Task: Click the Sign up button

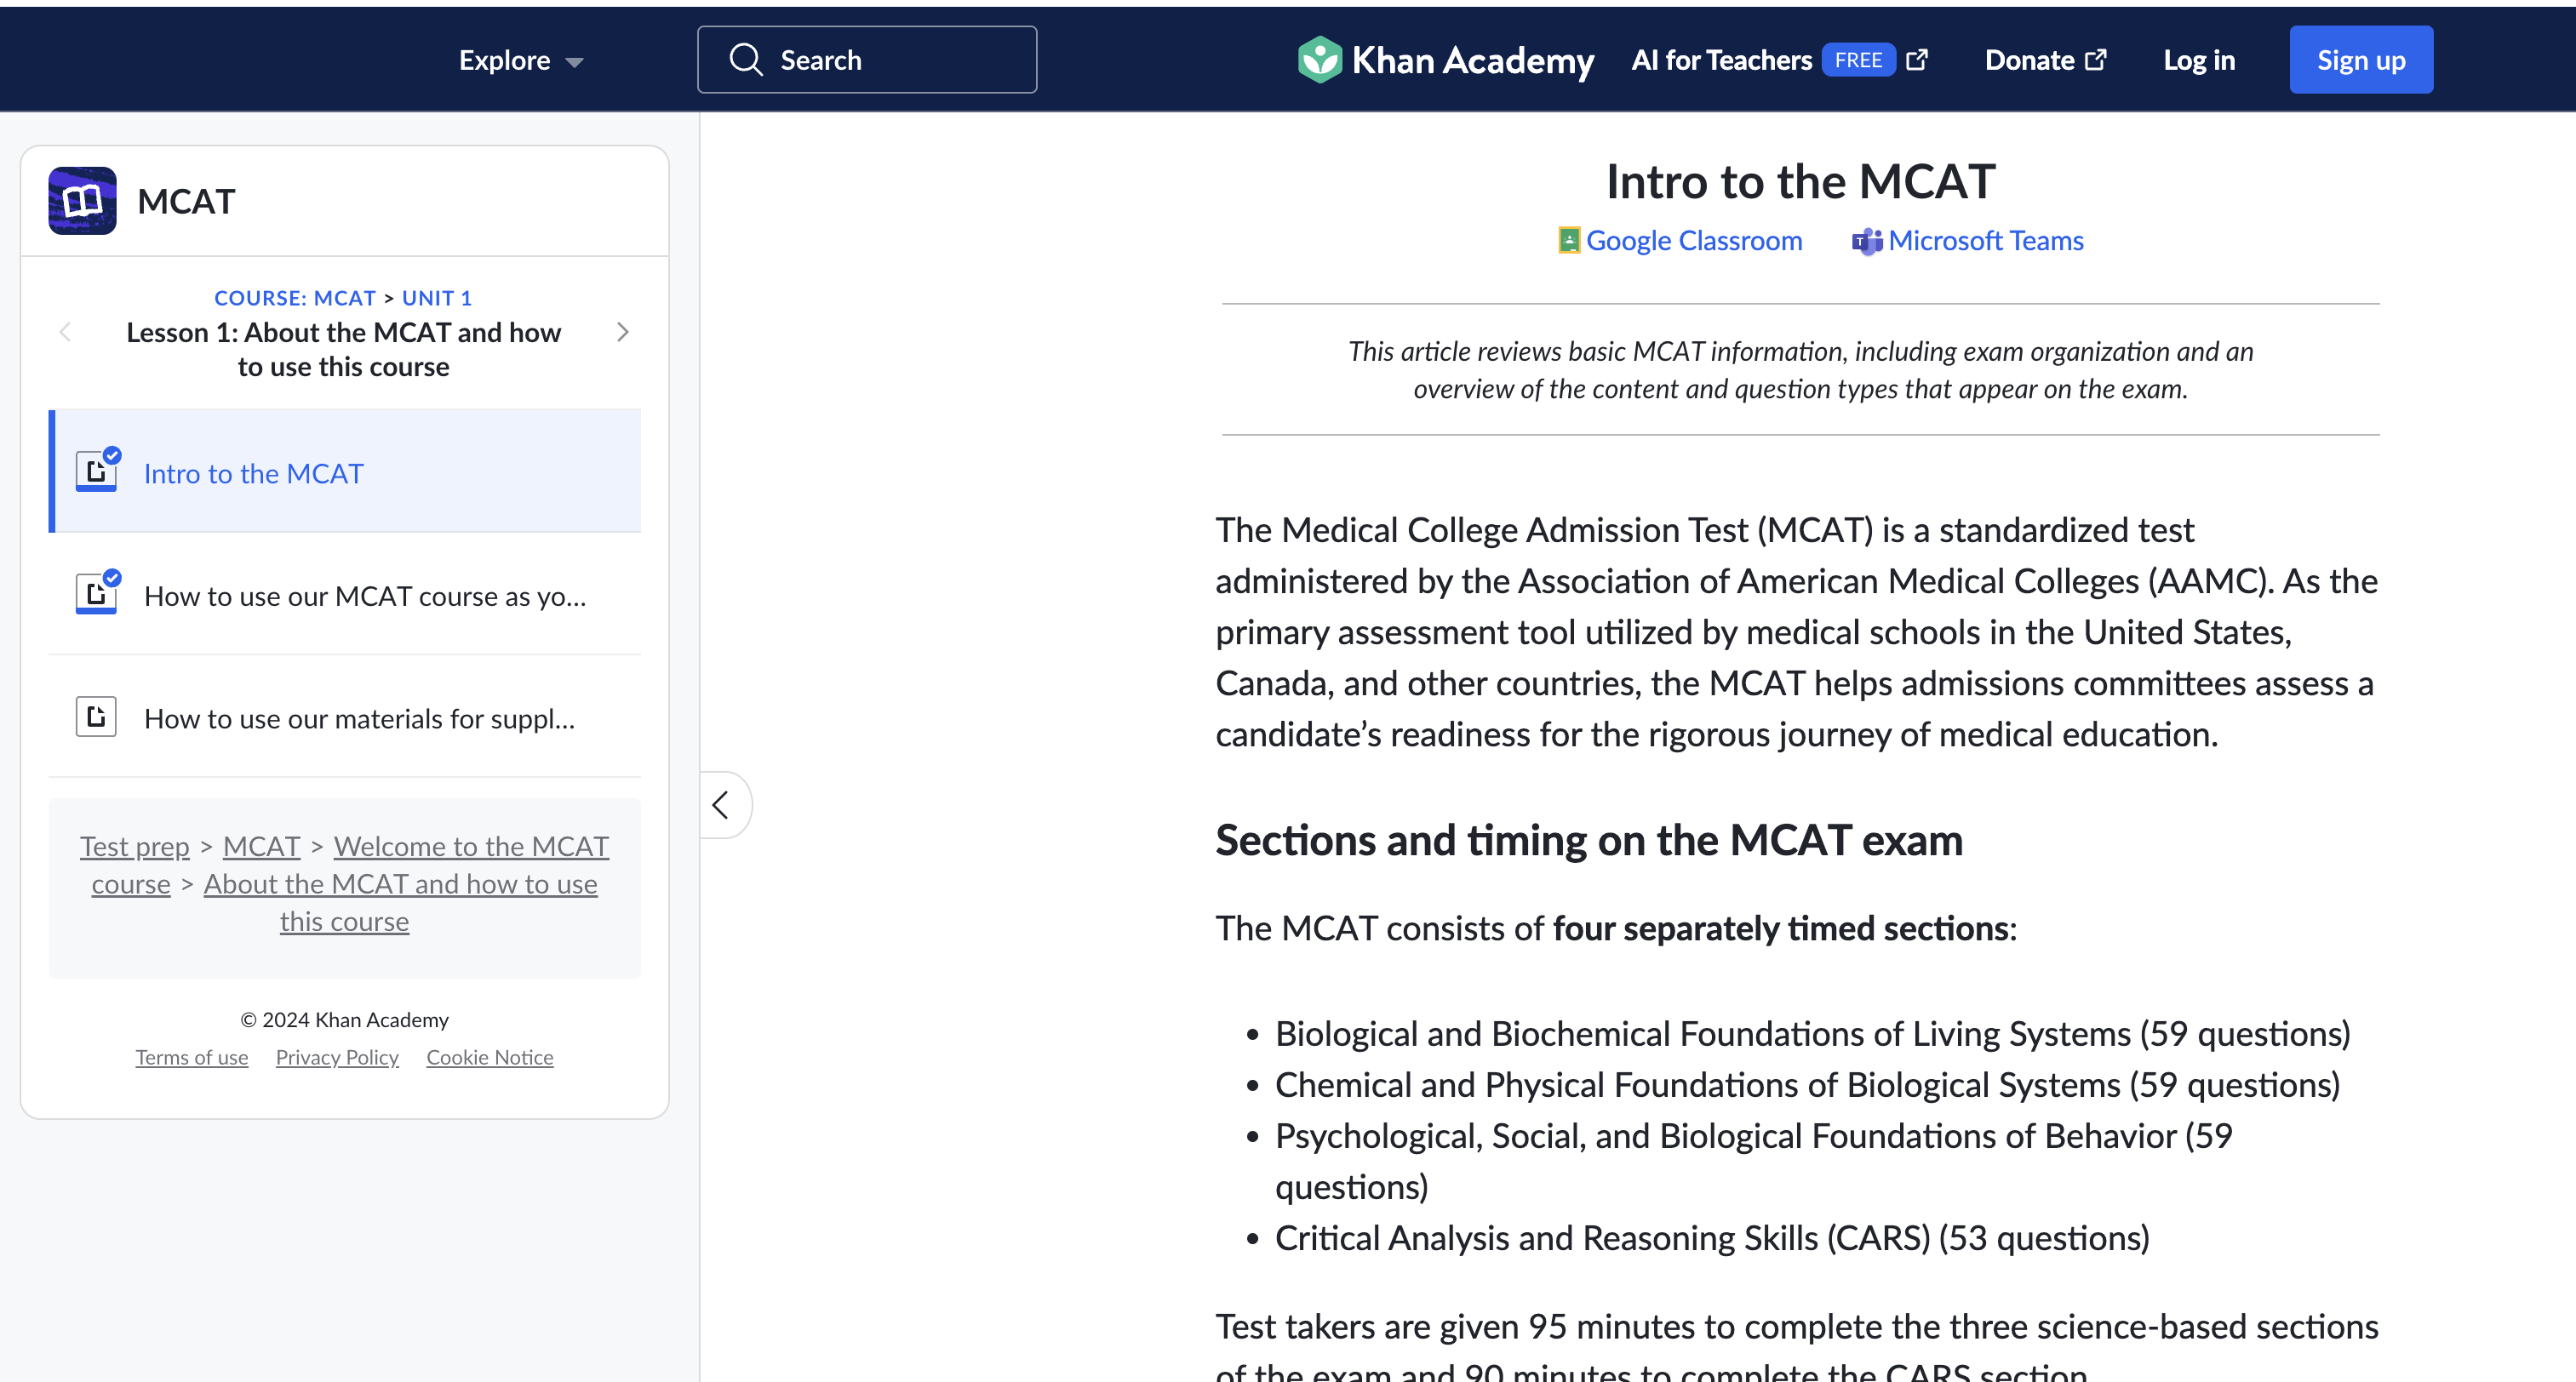Action: [2360, 60]
